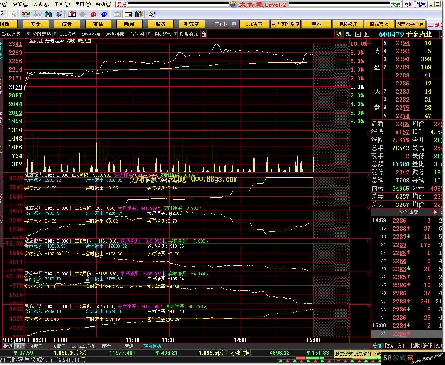Click the dollar sign toolbar icon
The image size is (445, 365).
(13, 14)
